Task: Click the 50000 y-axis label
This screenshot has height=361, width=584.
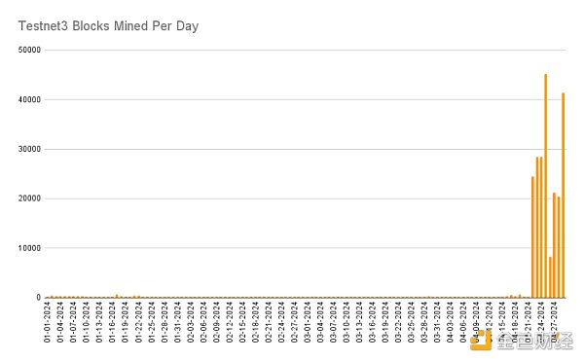Action: point(29,50)
